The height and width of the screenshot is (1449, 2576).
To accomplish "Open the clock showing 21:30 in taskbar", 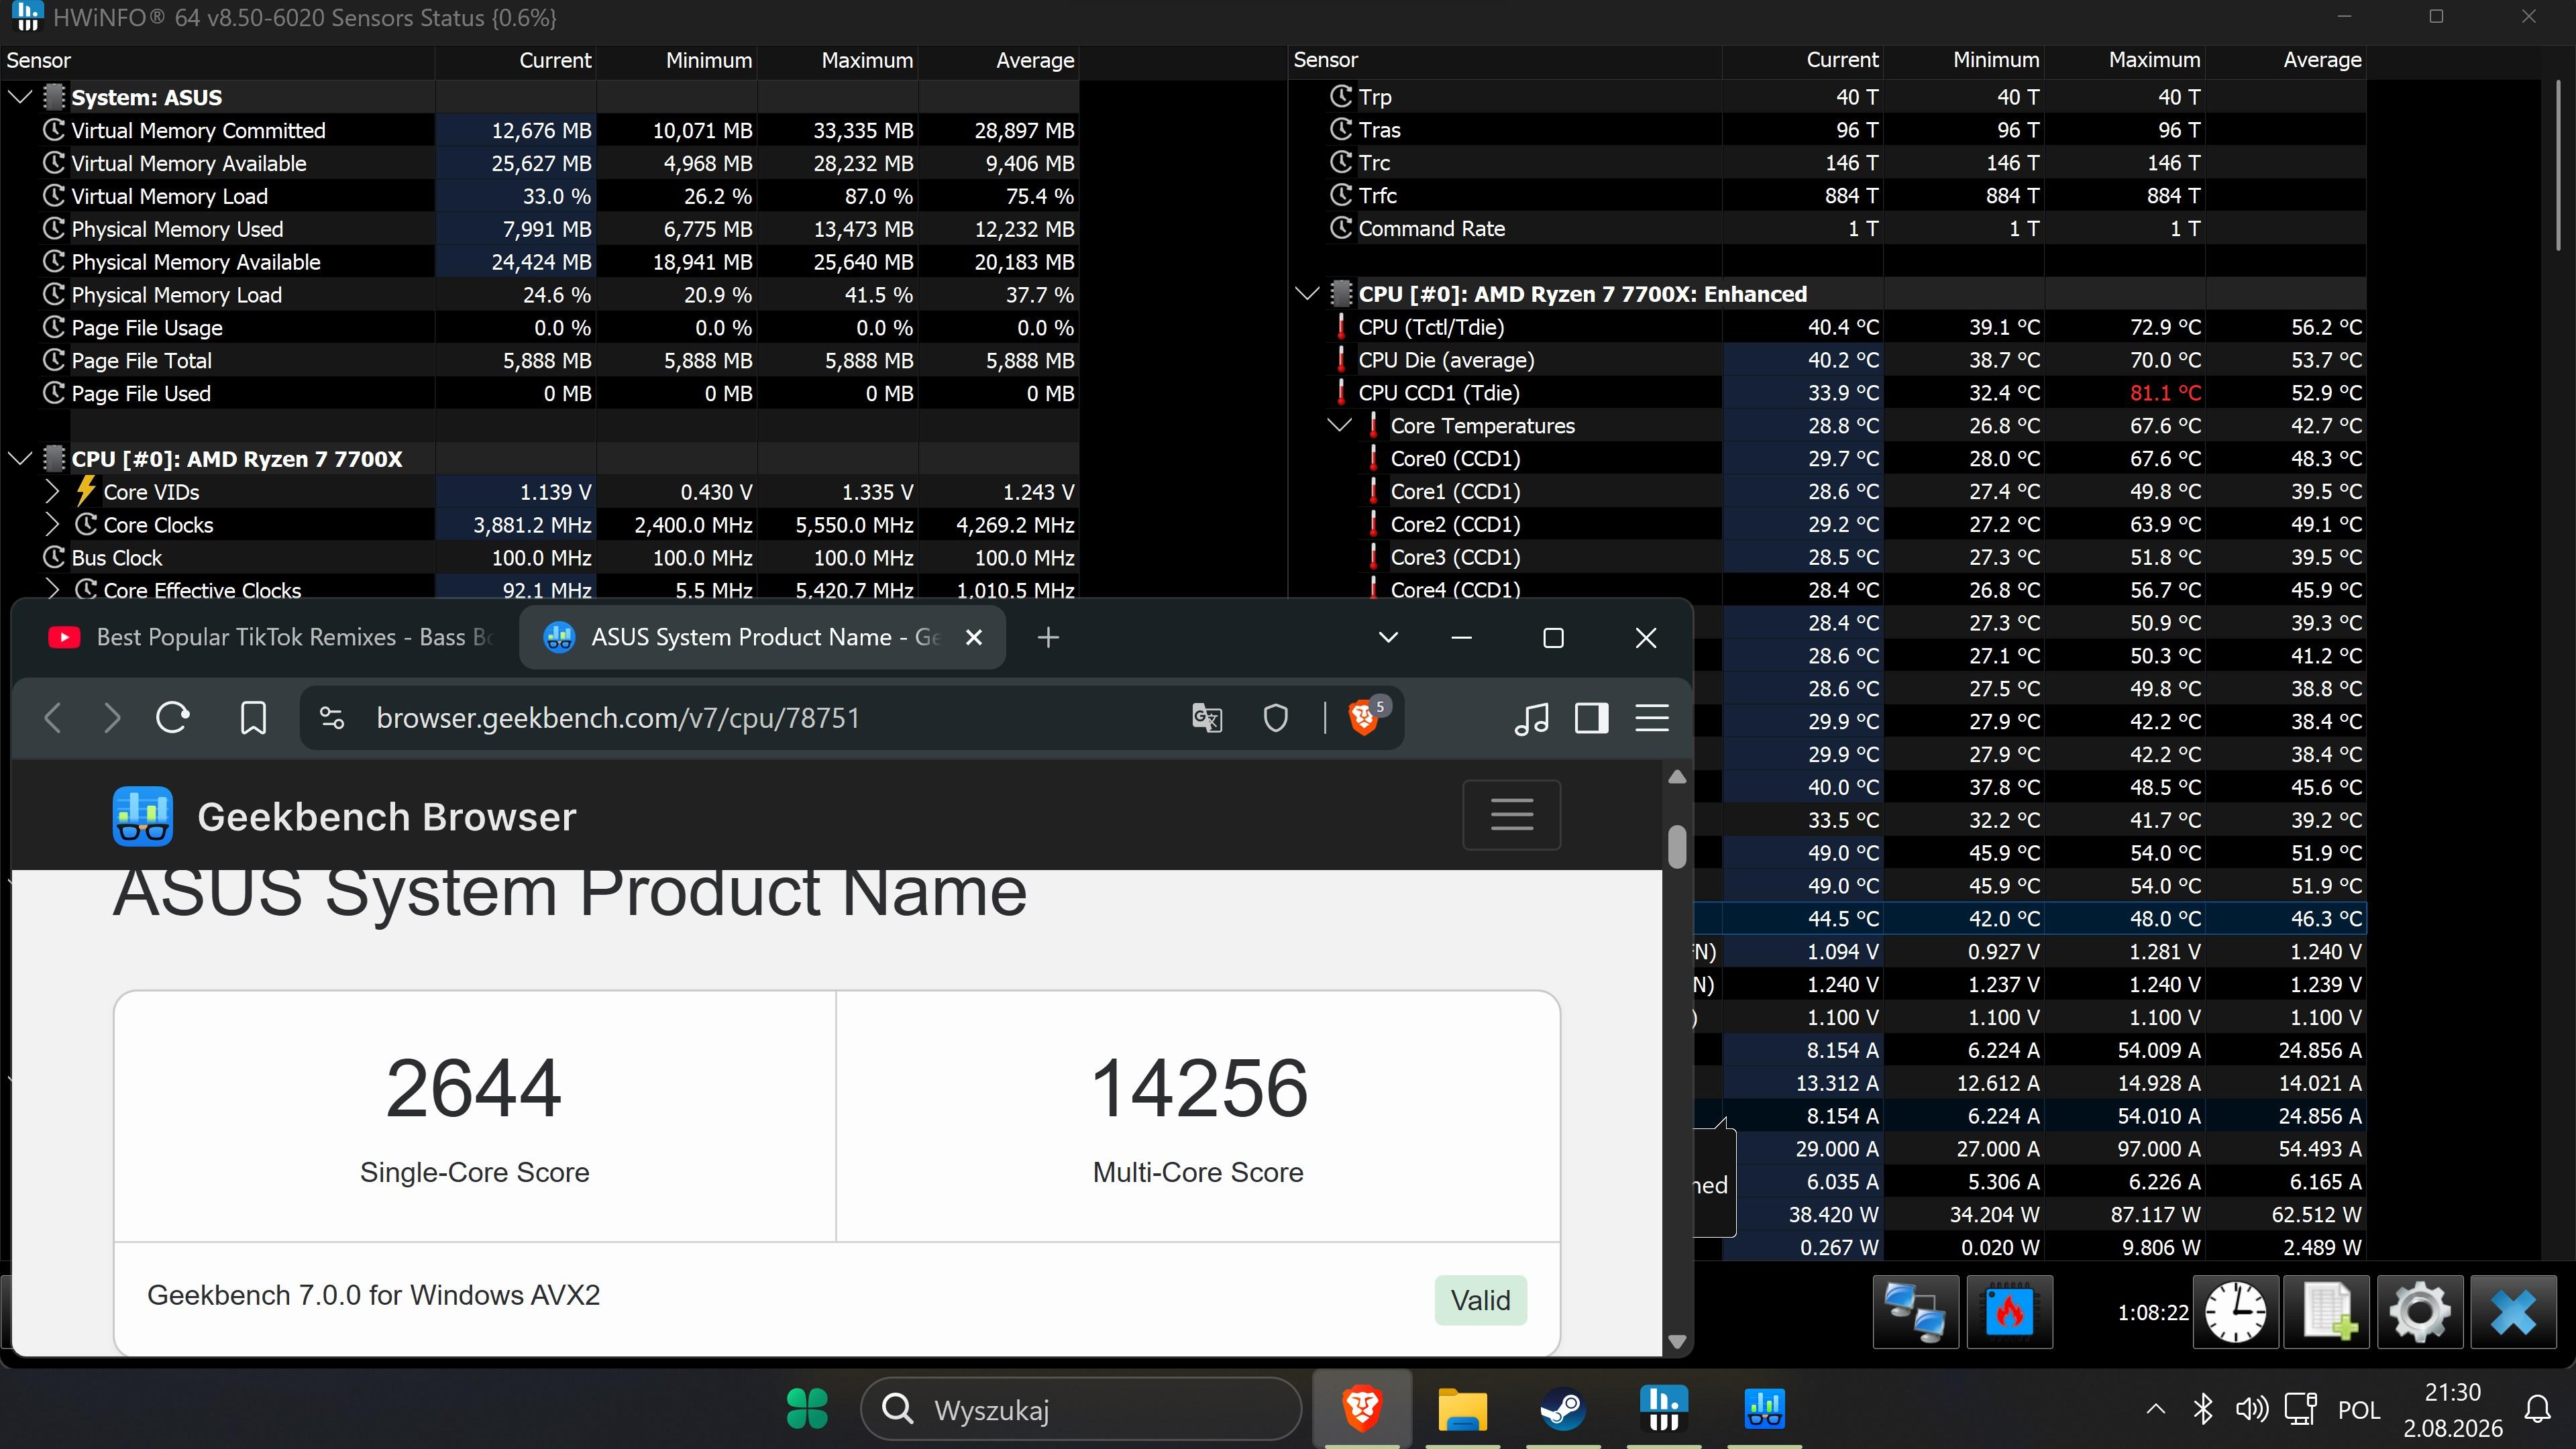I will click(2453, 1410).
